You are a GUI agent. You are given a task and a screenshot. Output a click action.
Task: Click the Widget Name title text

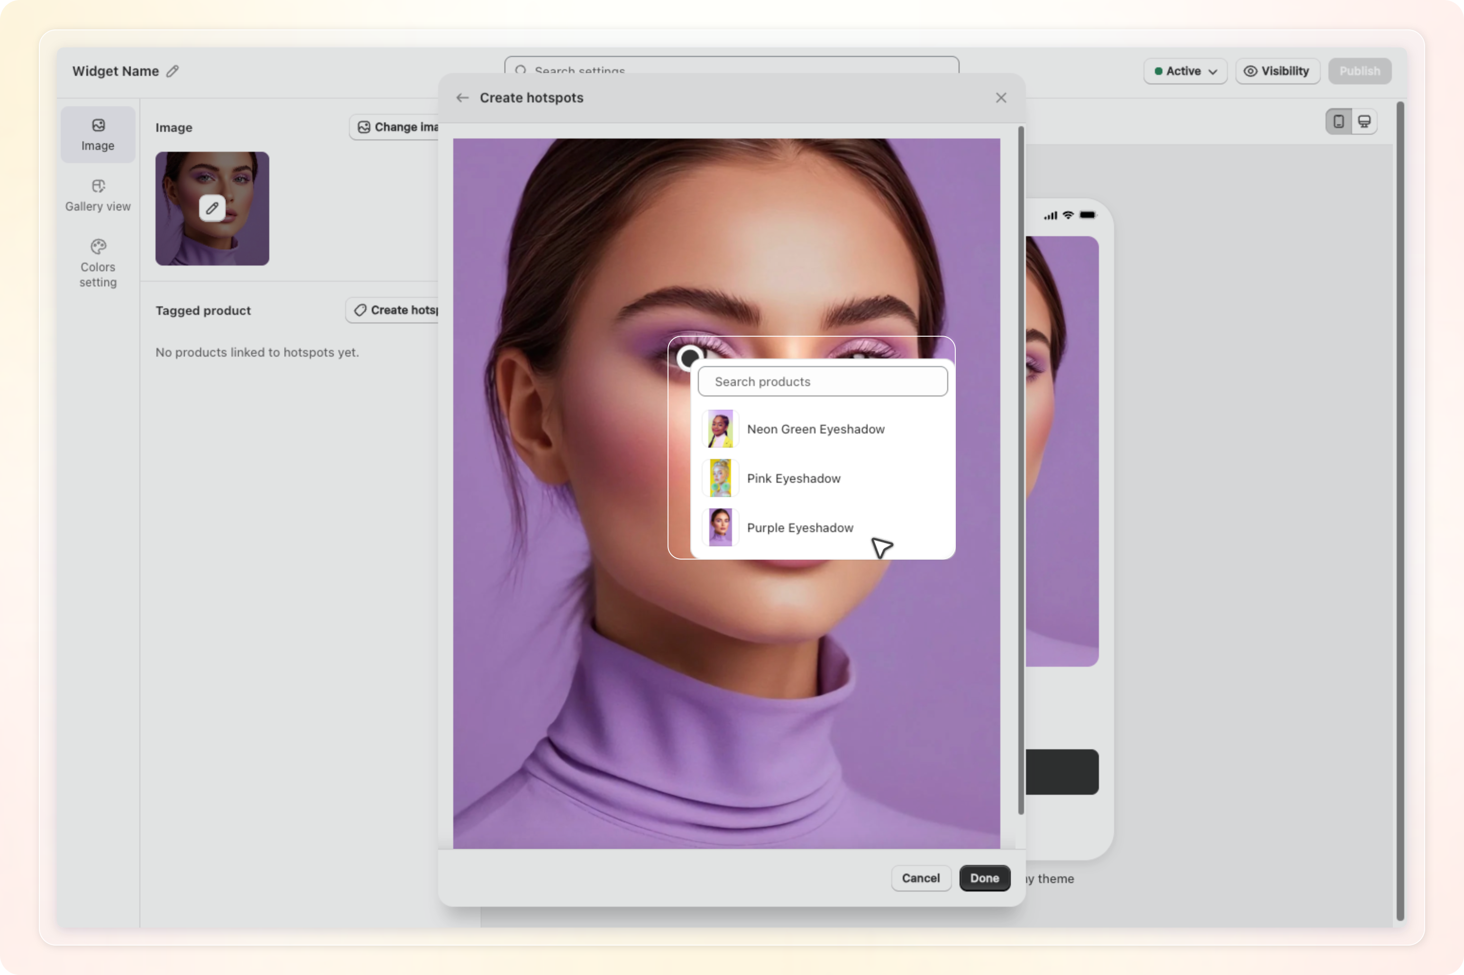pos(116,71)
